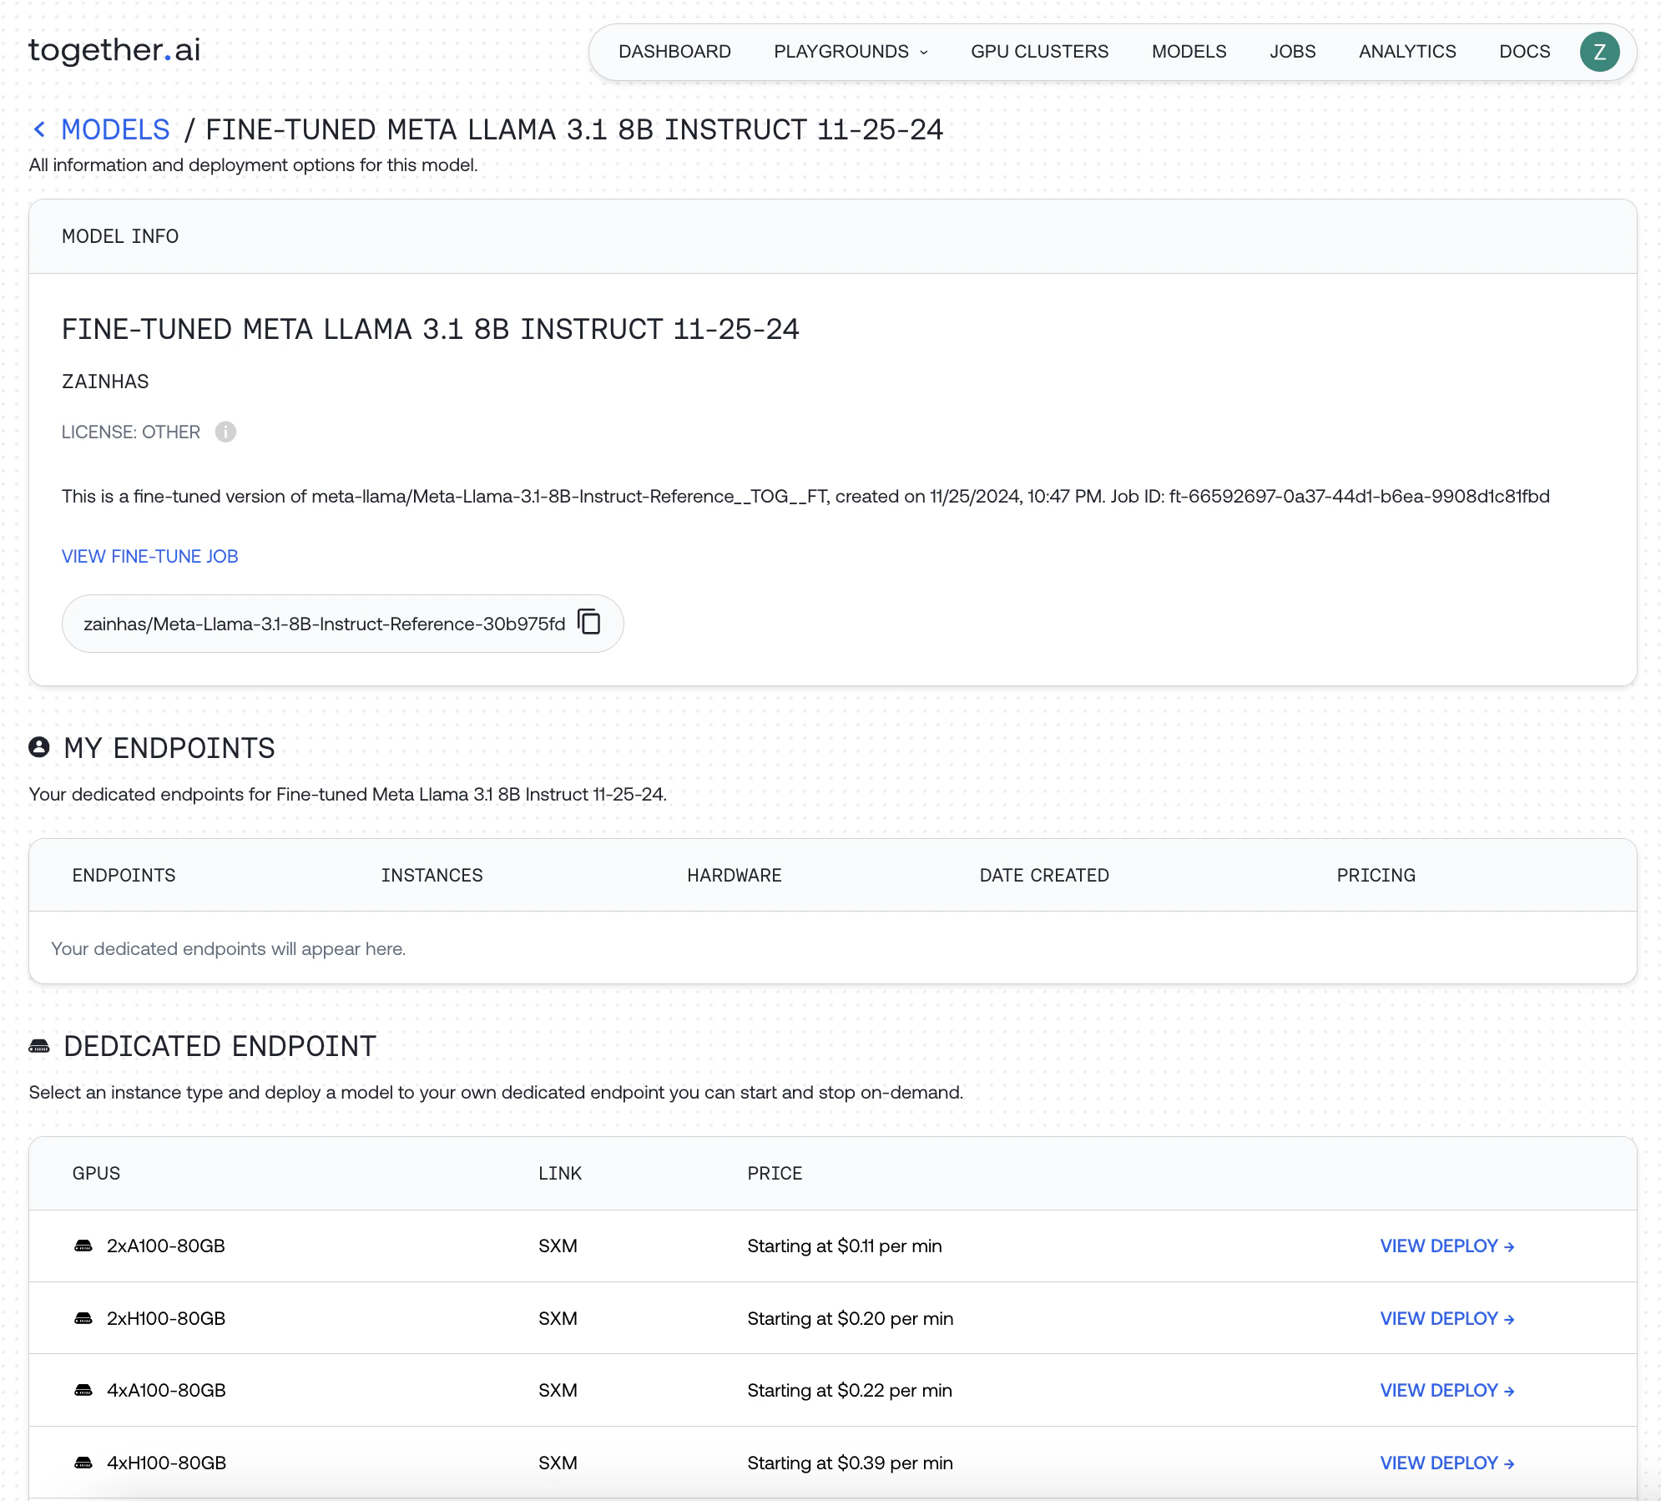
Task: View deploy for 4xA100-80GB
Action: [x=1446, y=1390]
